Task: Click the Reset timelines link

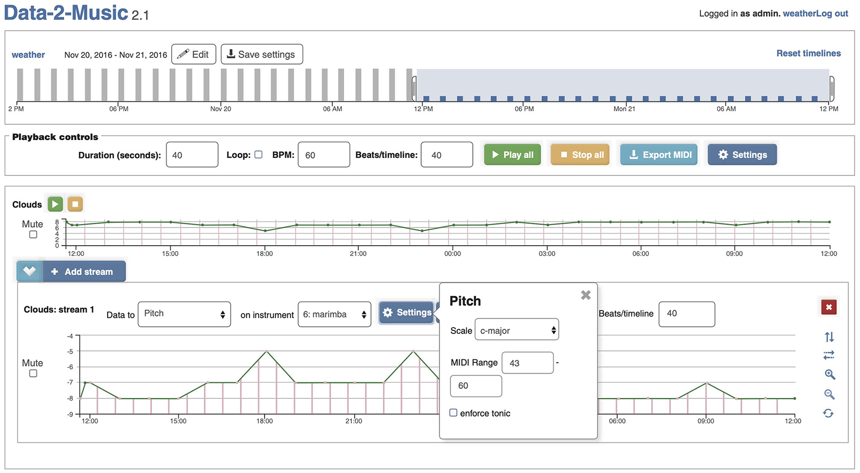Action: [x=808, y=53]
